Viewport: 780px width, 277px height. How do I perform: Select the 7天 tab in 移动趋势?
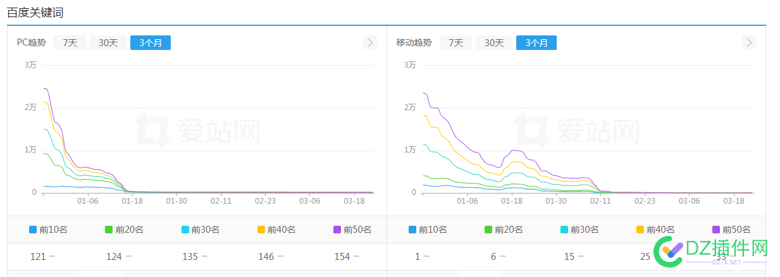click(x=456, y=42)
